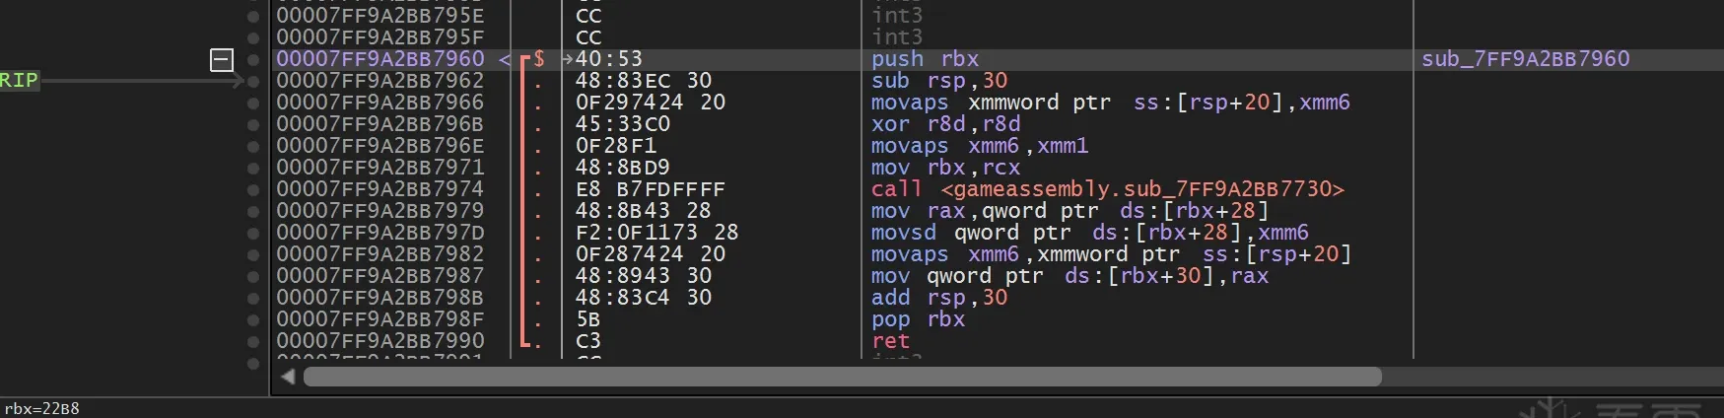Click the horizontal scrollbar left arrow
This screenshot has width=1724, height=418.
point(288,377)
